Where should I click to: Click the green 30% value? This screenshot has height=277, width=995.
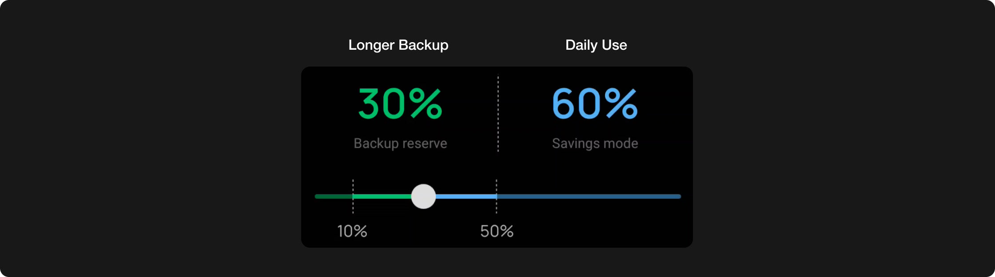pyautogui.click(x=400, y=104)
